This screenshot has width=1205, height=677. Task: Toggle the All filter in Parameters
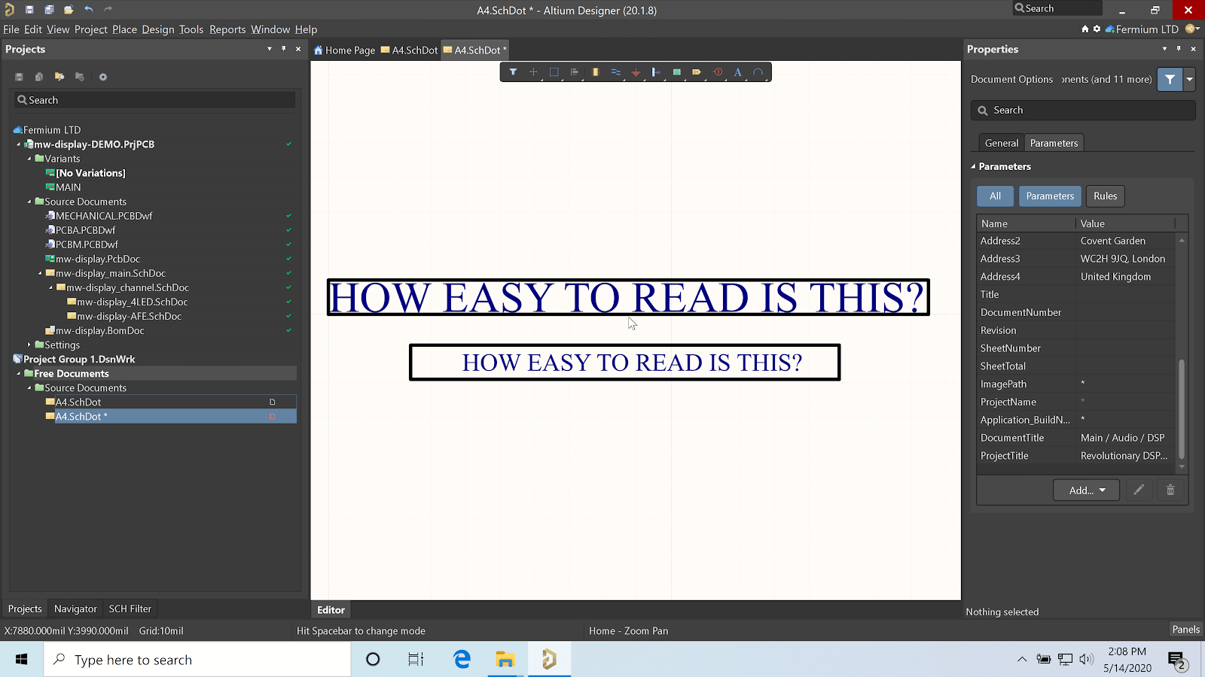pos(995,196)
